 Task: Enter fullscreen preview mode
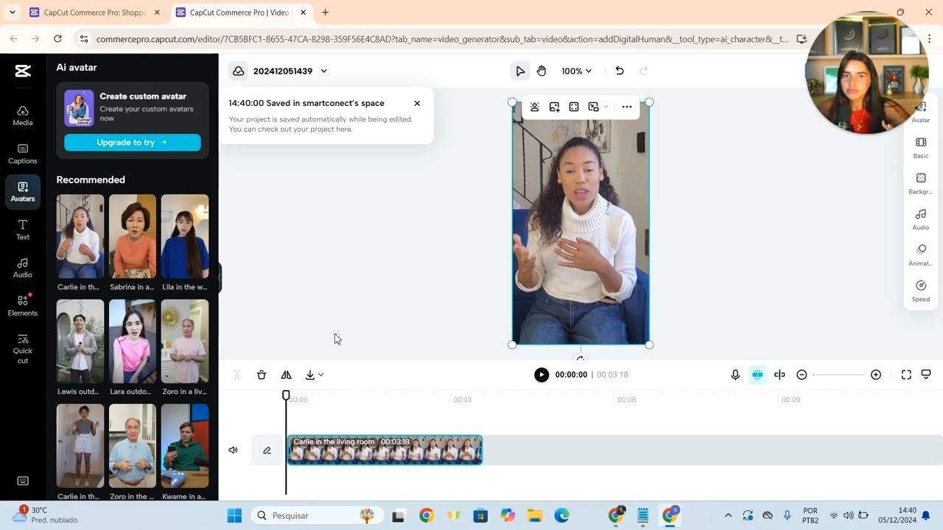click(907, 375)
